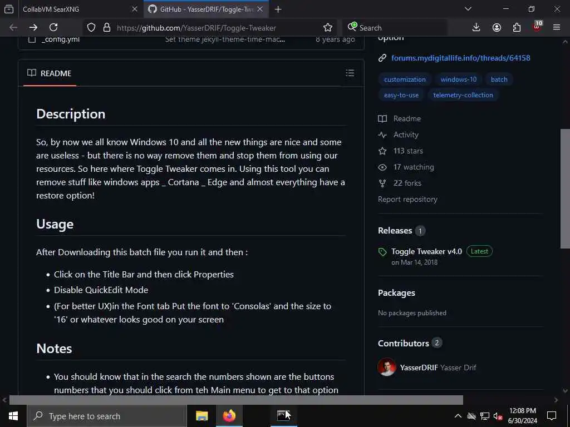The height and width of the screenshot is (427, 570).
Task: Open the Toggle Tweaker v4.0 release
Action: (x=426, y=251)
